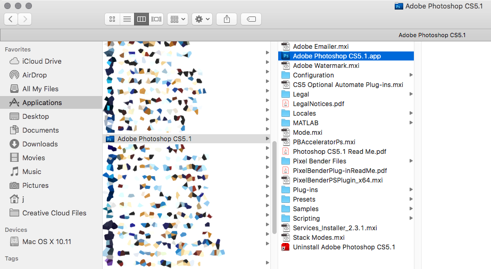
Task: Select Adobe Watermark.mxi file
Action: [346, 66]
